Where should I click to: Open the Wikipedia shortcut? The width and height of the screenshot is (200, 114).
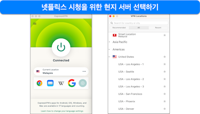(61, 83)
